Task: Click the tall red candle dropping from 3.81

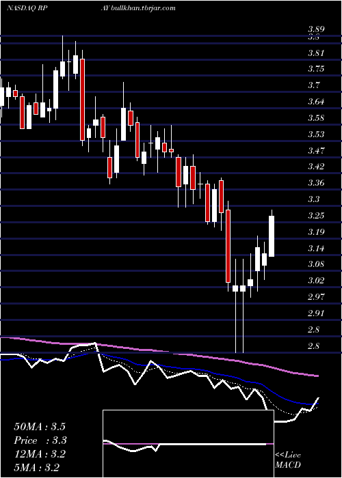Action: click(82, 100)
